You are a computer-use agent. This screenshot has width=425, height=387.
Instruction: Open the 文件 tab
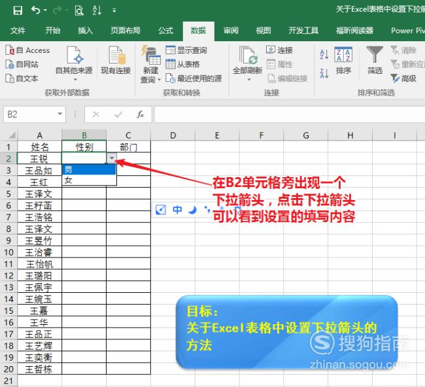[18, 31]
